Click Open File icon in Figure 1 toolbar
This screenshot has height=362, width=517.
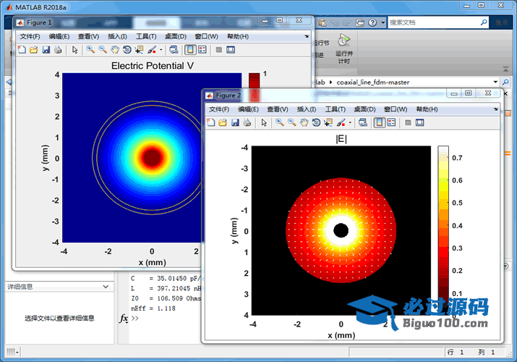pos(34,50)
